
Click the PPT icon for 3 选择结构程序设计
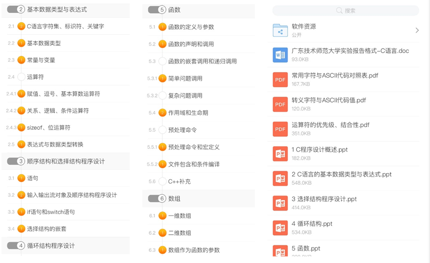point(280,203)
